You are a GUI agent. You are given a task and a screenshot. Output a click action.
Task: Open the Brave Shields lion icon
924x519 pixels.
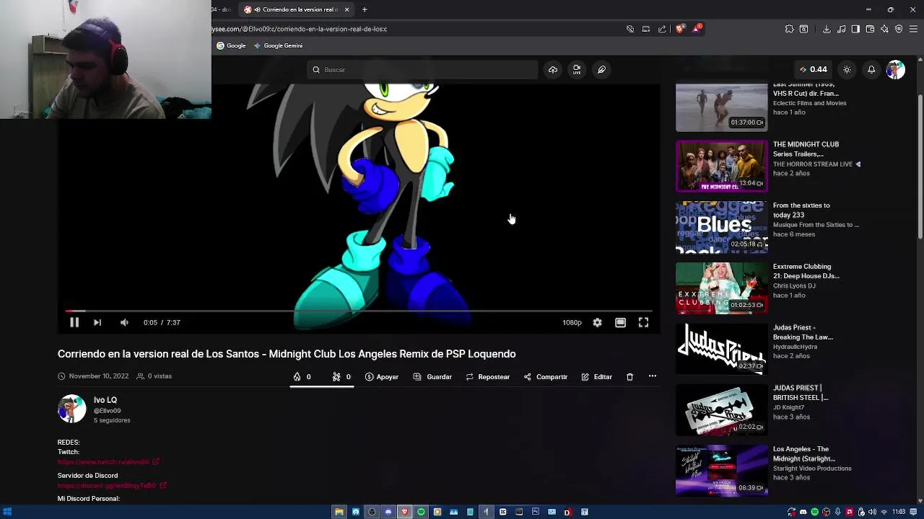coord(679,29)
